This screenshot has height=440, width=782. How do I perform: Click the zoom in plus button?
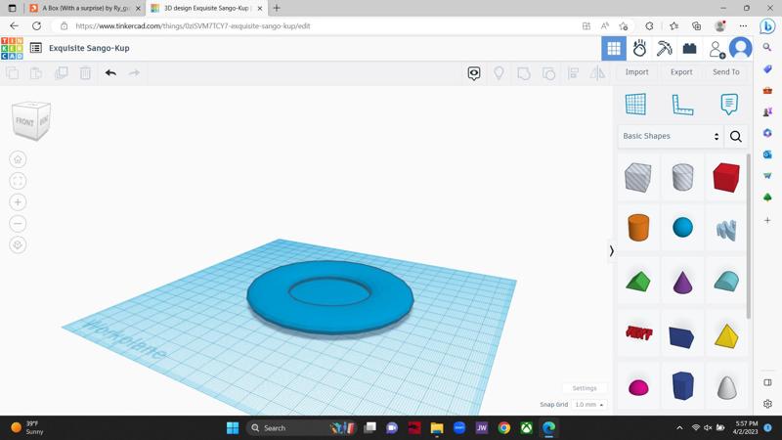pos(18,202)
